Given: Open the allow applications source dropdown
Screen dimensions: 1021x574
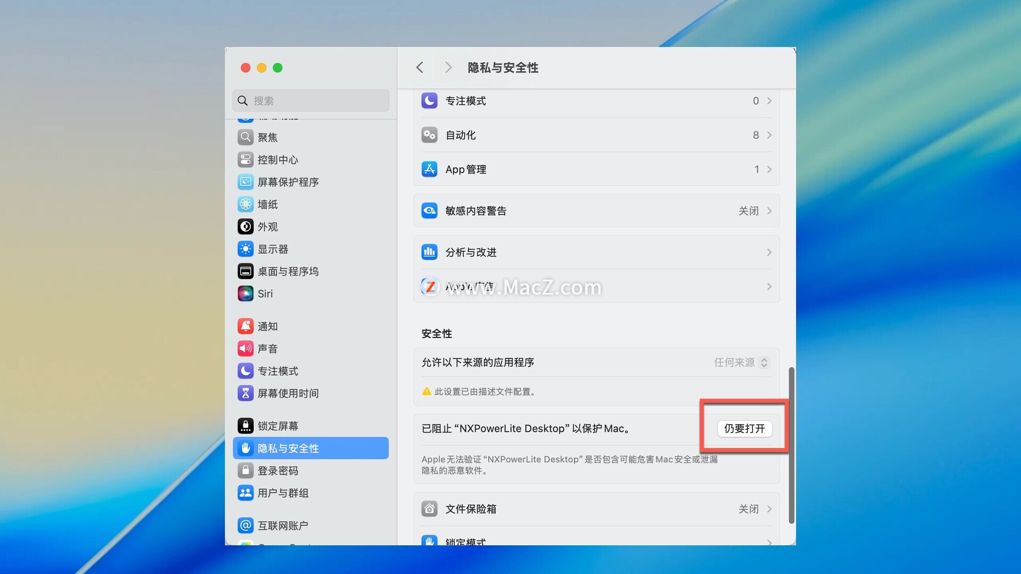Looking at the screenshot, I should (x=742, y=362).
